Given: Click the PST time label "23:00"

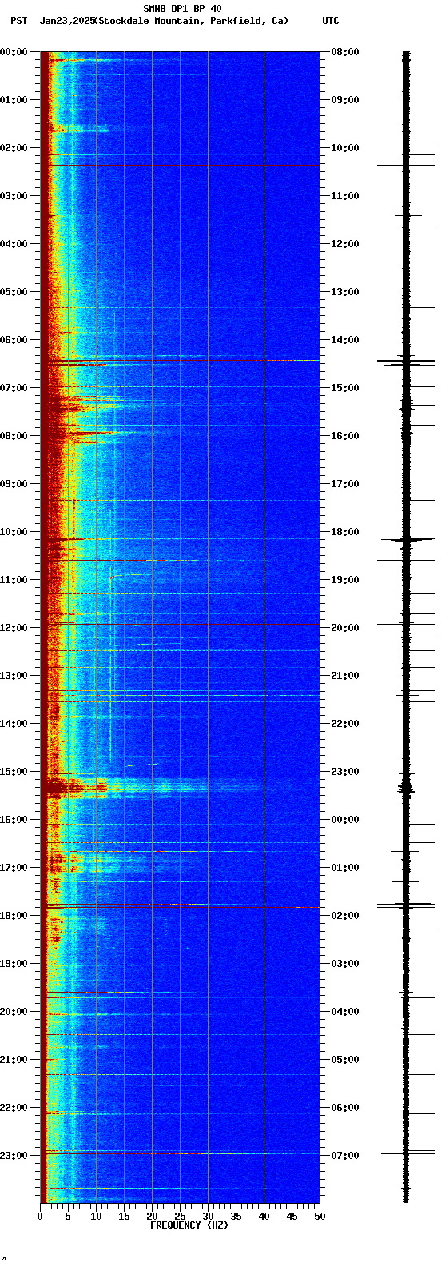Looking at the screenshot, I should click(x=14, y=1155).
